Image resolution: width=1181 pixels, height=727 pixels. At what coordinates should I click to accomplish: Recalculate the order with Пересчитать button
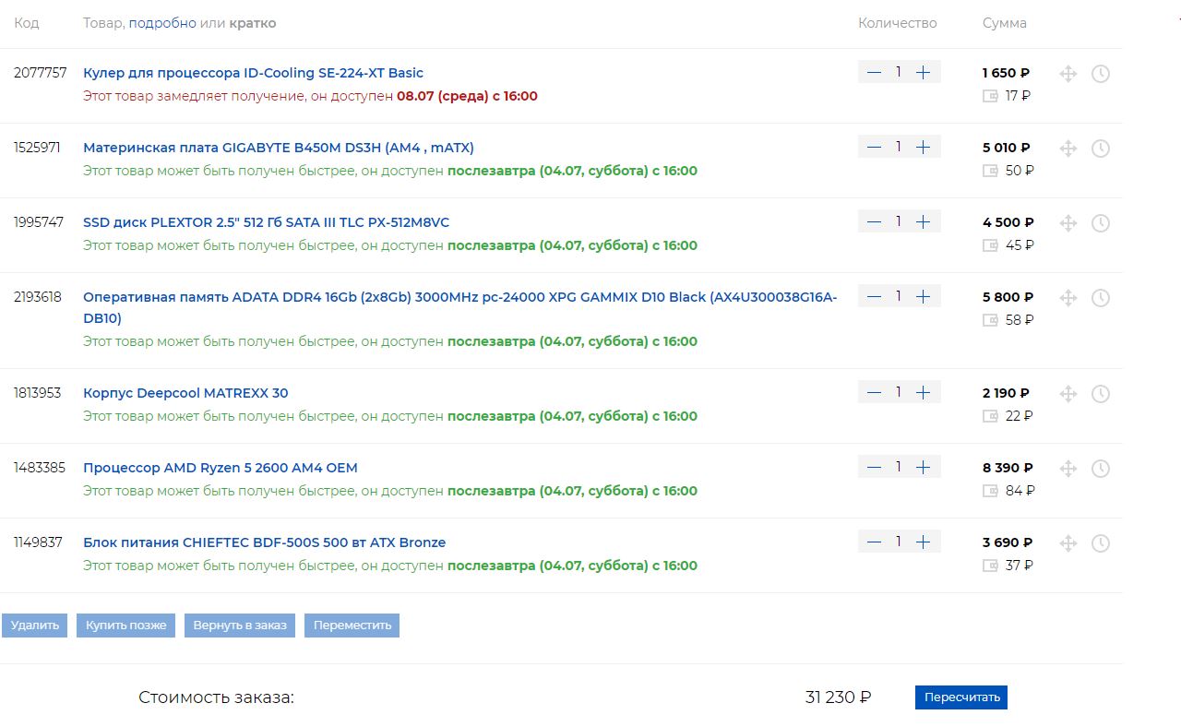click(x=961, y=697)
